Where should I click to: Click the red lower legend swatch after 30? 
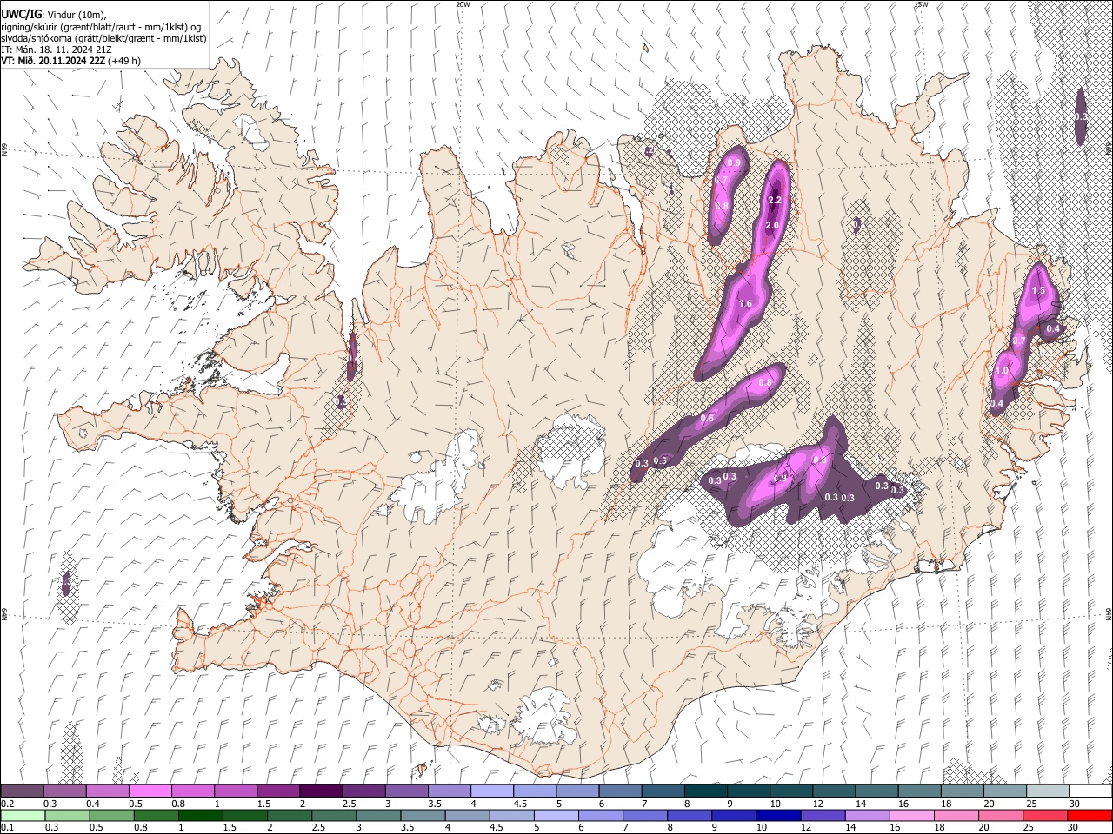click(x=1089, y=815)
